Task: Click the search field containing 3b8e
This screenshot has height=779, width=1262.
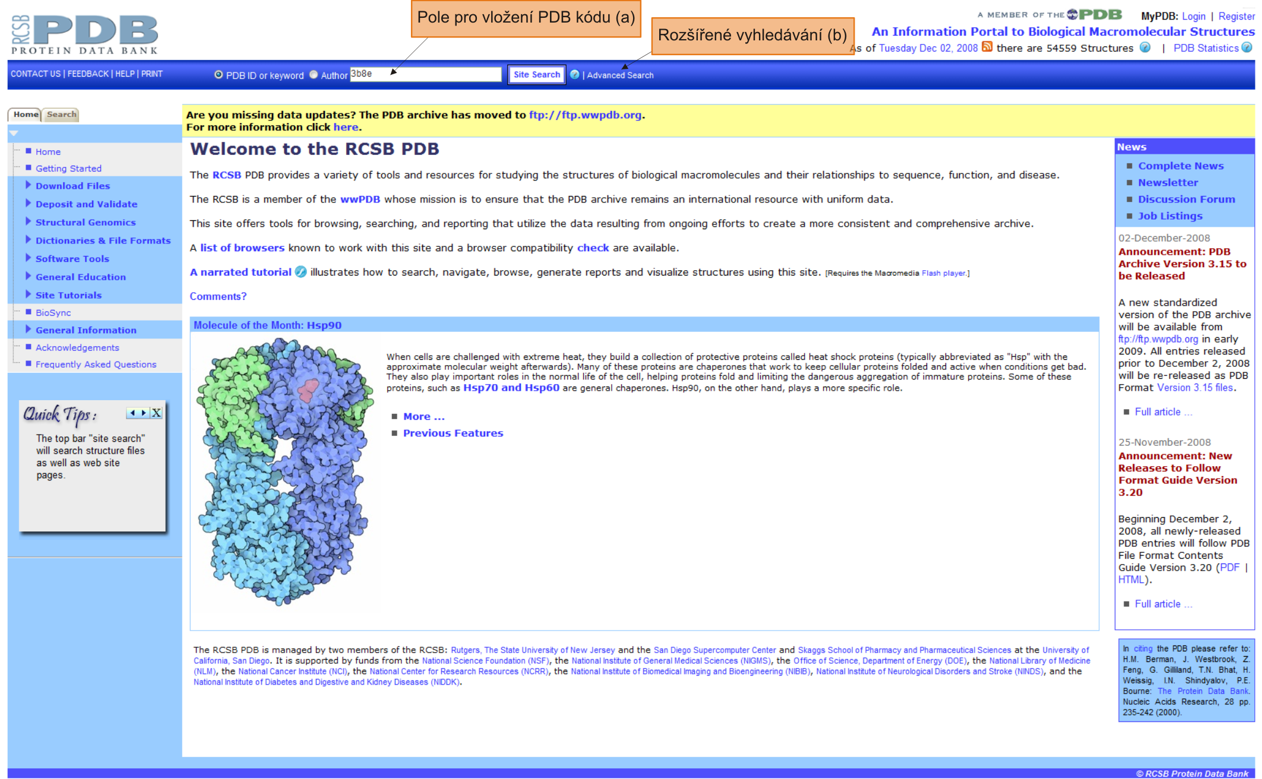Action: (426, 74)
